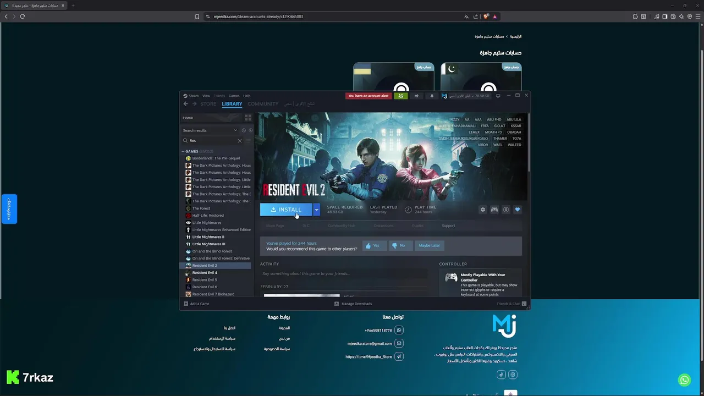Open the Steam game settings gear icon
The height and width of the screenshot is (396, 704).
(x=483, y=210)
